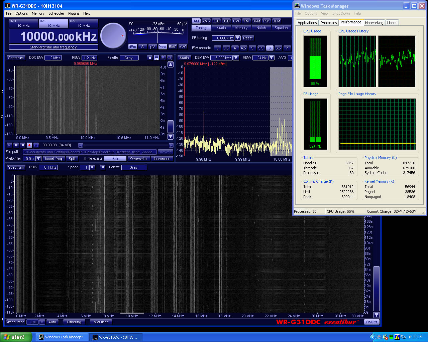Toggle the MW filter button
This screenshot has height=342, width=428.
[x=101, y=322]
